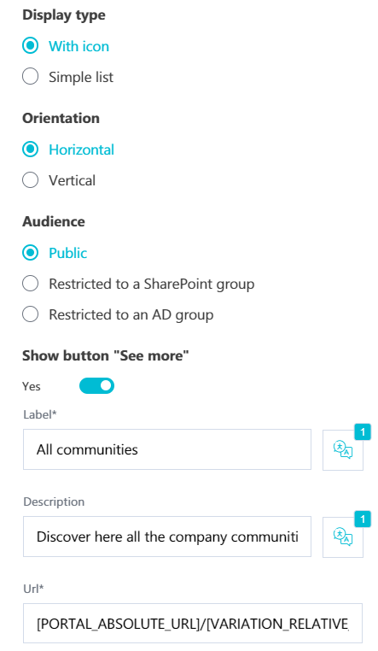Screen dimensions: 378x651
Task: Disable the See more button toggle
Action: pyautogui.click(x=96, y=385)
